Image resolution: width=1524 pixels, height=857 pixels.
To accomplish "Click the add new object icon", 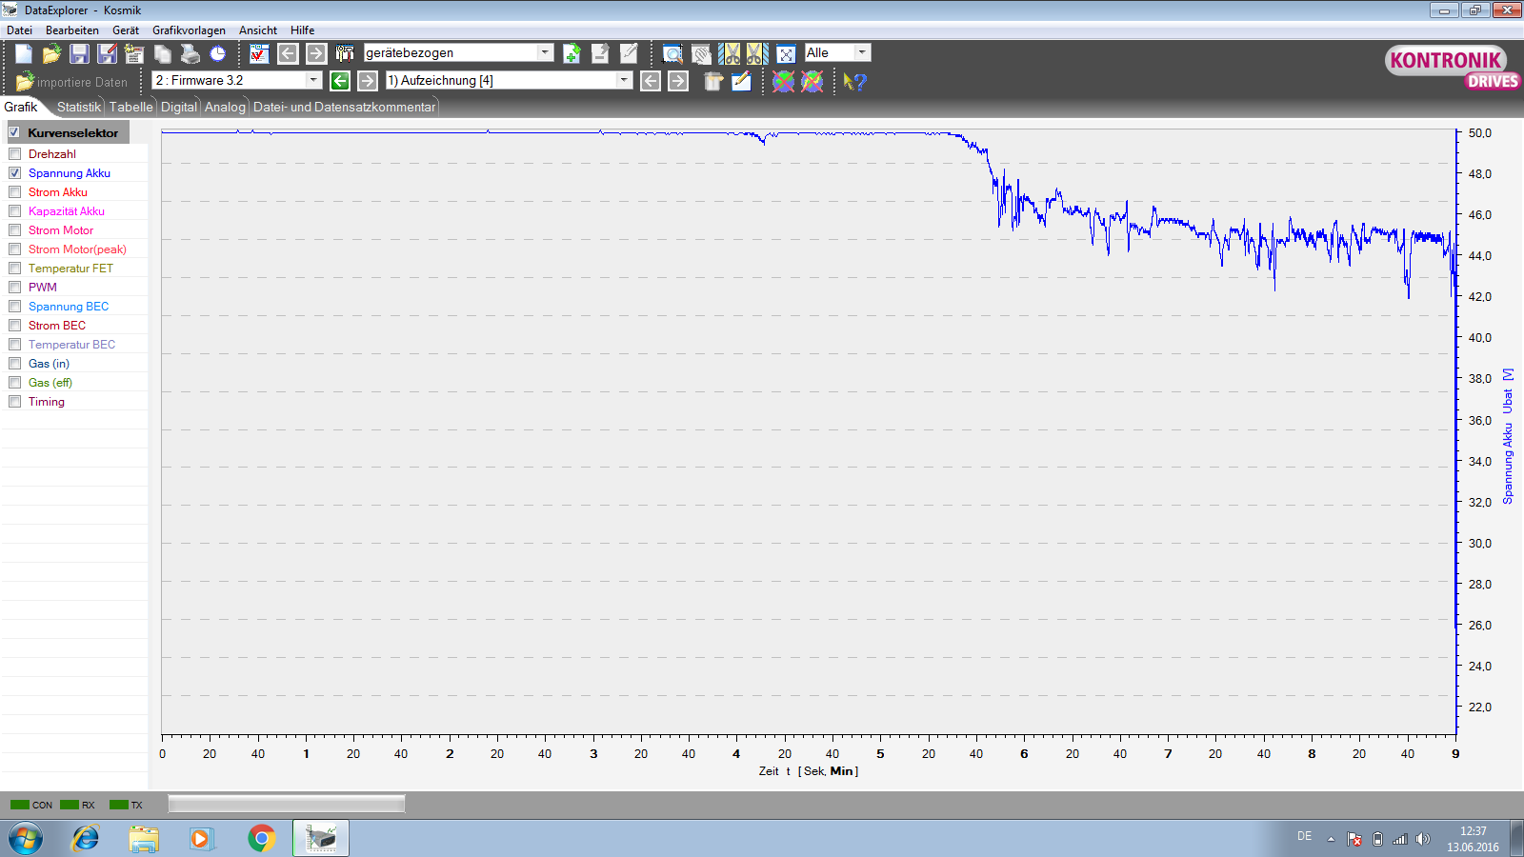I will [x=571, y=53].
